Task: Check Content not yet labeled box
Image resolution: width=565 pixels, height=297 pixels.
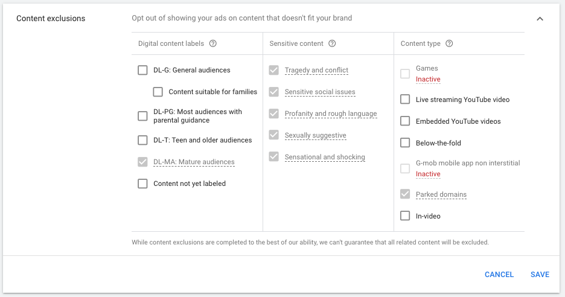Action: [142, 184]
